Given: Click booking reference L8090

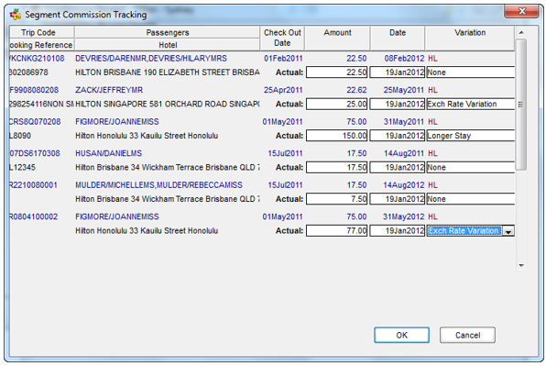Looking at the screenshot, I should pyautogui.click(x=20, y=136).
